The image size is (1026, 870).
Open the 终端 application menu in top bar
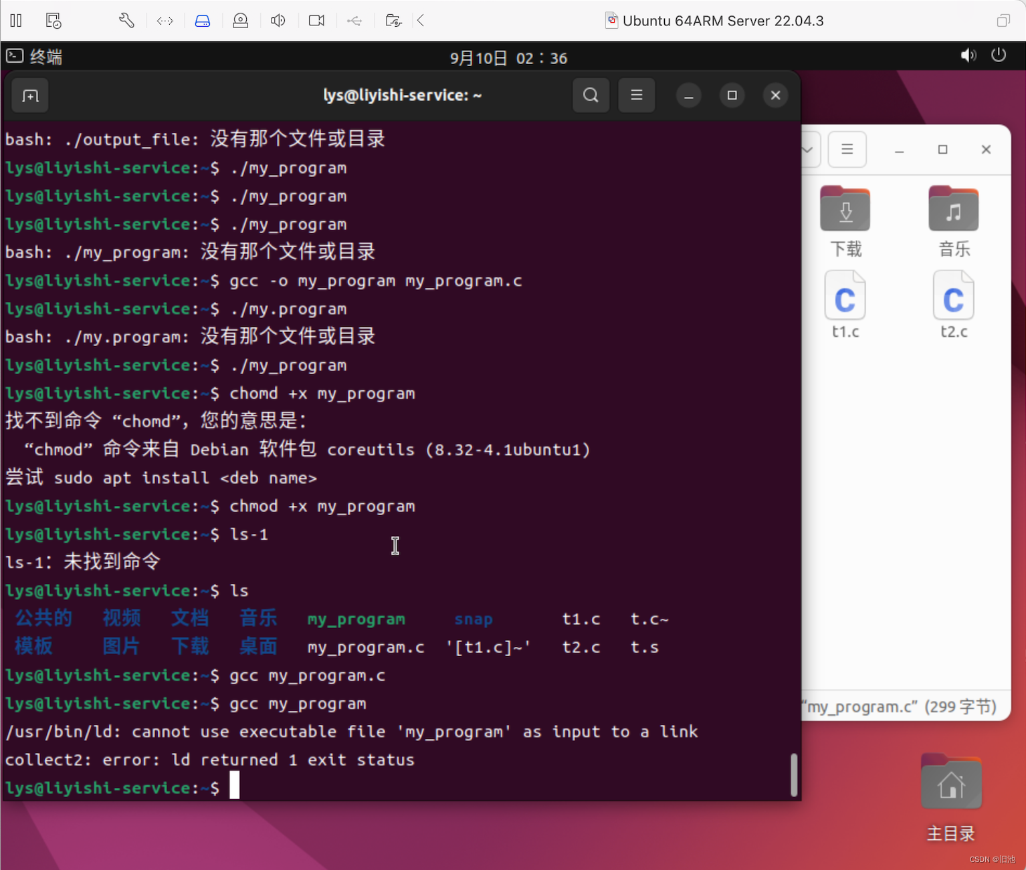pos(34,57)
